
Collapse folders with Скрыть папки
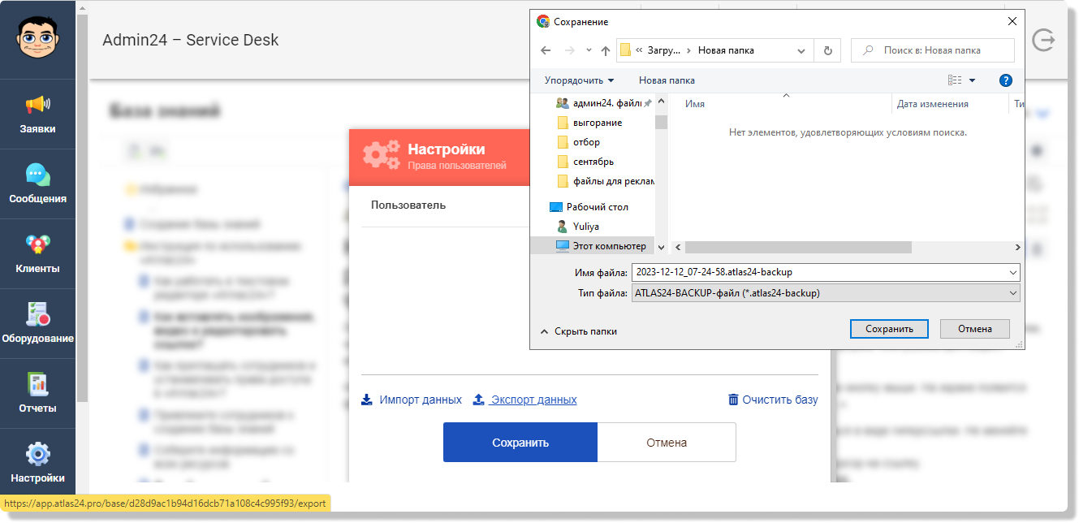pos(578,331)
